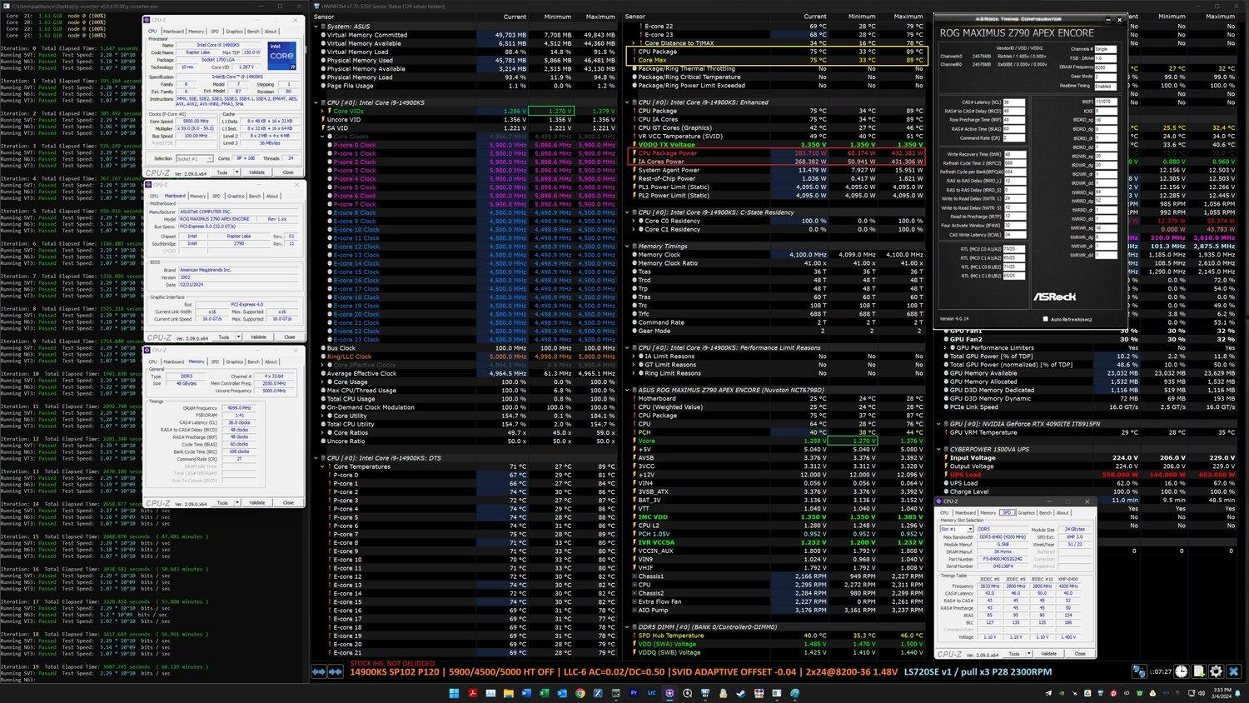Launch Premiere Pro from the taskbar

pos(634,693)
